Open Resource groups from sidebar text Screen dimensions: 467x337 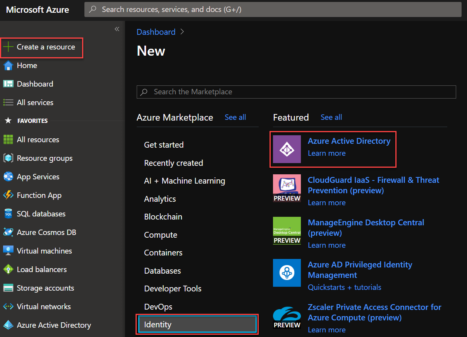[x=45, y=158]
